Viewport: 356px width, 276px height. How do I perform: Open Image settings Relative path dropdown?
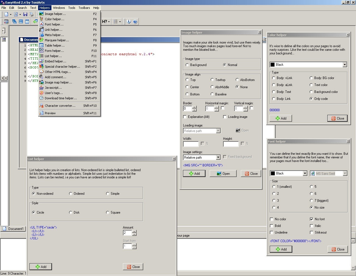tap(218, 158)
